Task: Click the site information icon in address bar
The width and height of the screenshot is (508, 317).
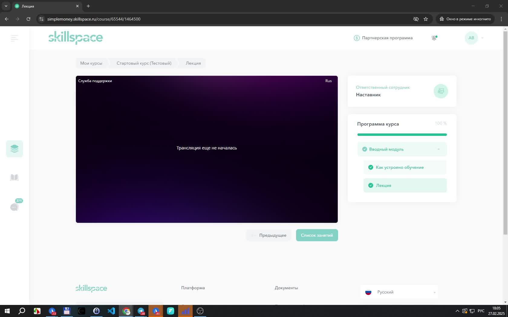Action: (41, 19)
